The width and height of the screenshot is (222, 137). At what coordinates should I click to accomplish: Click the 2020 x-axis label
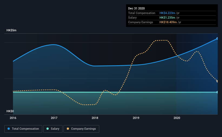pyautogui.click(x=177, y=118)
